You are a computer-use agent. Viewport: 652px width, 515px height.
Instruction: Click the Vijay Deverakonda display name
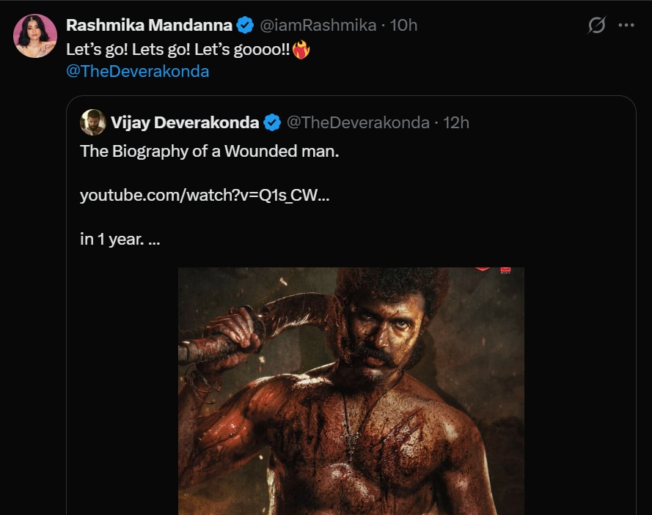point(185,122)
